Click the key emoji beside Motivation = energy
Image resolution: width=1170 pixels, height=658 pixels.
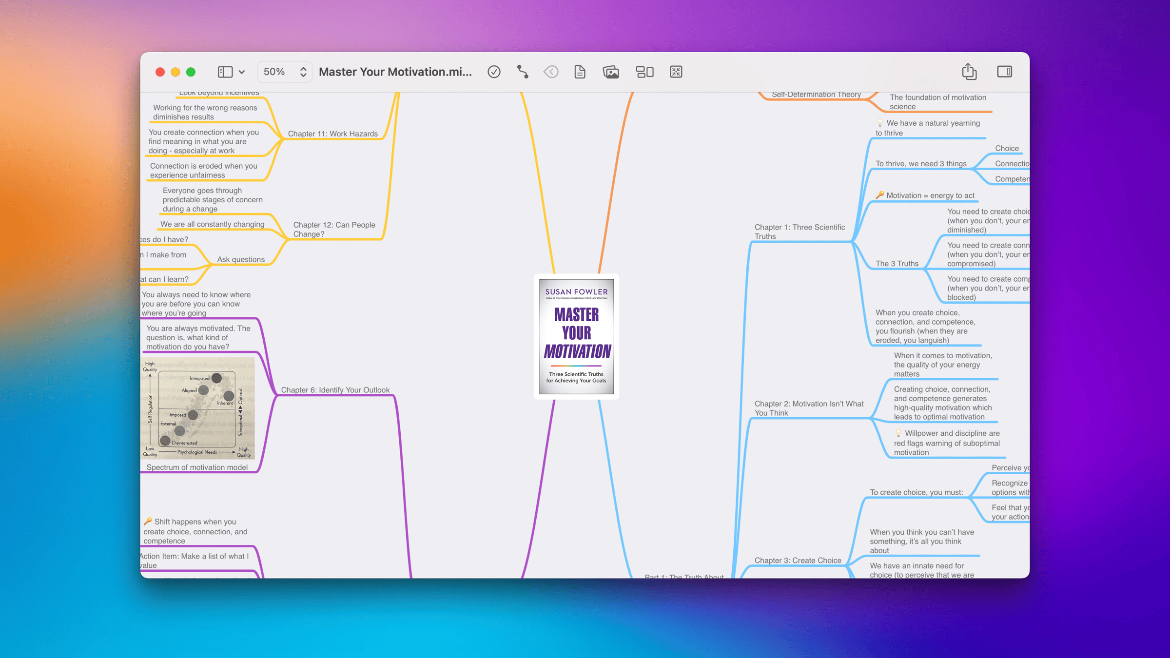(x=880, y=195)
